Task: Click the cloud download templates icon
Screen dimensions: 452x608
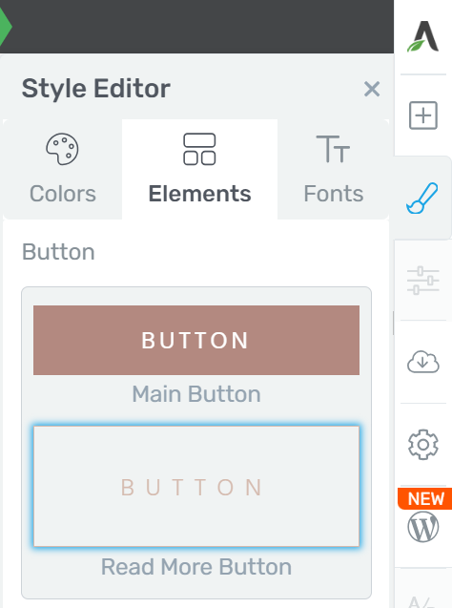Action: 423,362
